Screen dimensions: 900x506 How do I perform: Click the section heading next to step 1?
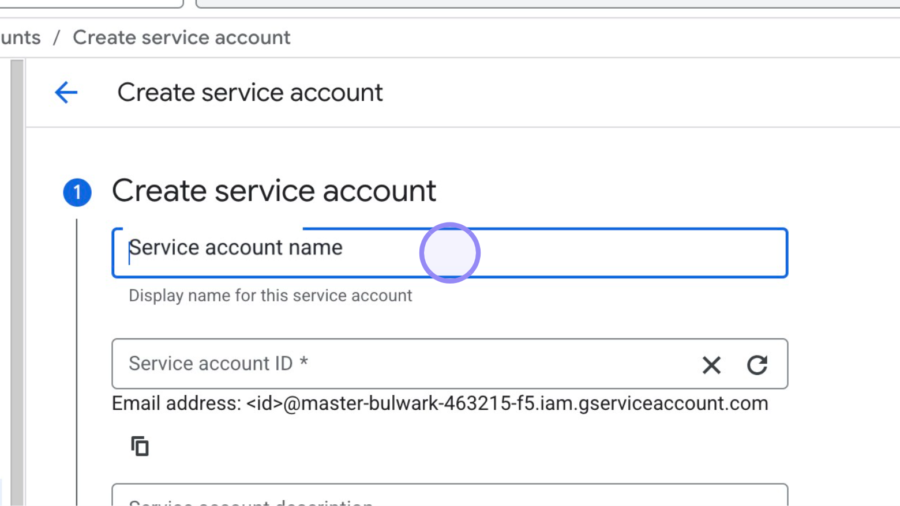(x=274, y=190)
